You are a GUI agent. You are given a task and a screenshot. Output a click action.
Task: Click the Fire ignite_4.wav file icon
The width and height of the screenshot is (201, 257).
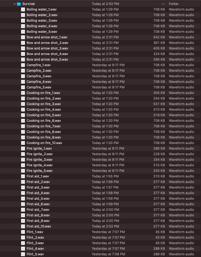click(x=23, y=165)
